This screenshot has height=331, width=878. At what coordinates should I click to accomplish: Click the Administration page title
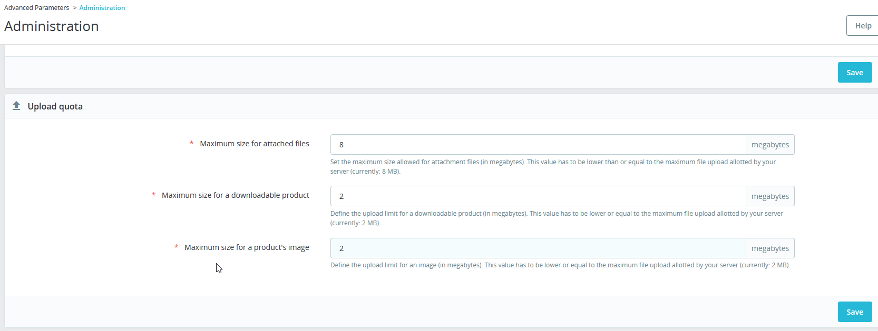click(x=52, y=26)
